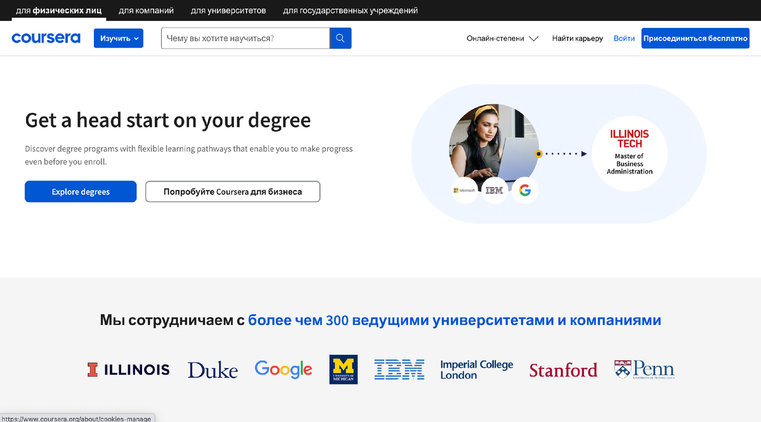Screen dimensions: 761x422
Task: Click the Google partner logo
Action: click(283, 369)
